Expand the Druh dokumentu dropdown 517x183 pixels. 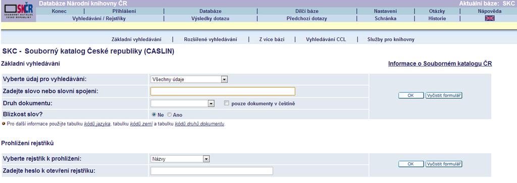click(183, 103)
